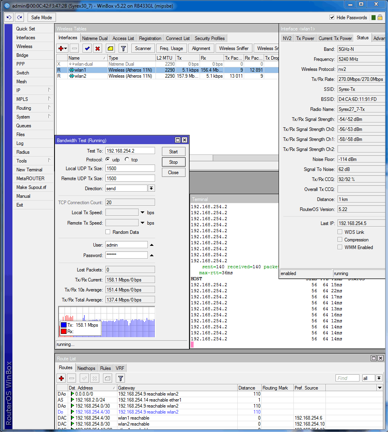Screen dimensions: 388x432
Task: Click the Remove minus button in Route List
Action: [x=72, y=378]
